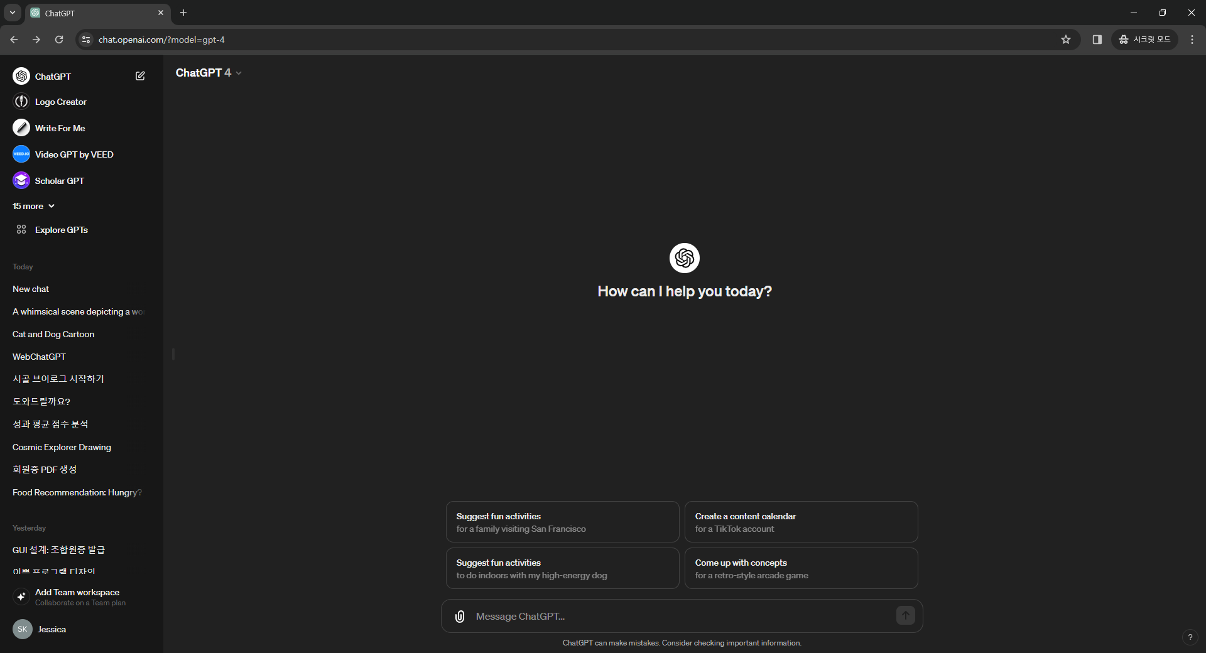Select the high-energy dog indoor activities suggestion
1206x653 pixels.
(x=563, y=568)
